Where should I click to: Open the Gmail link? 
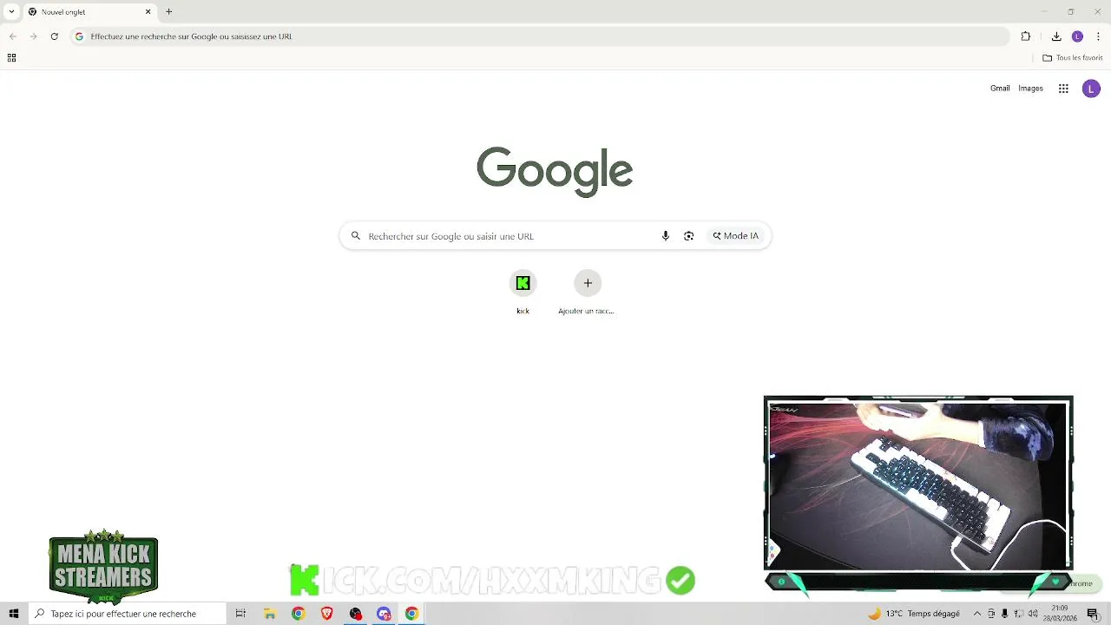(1000, 89)
